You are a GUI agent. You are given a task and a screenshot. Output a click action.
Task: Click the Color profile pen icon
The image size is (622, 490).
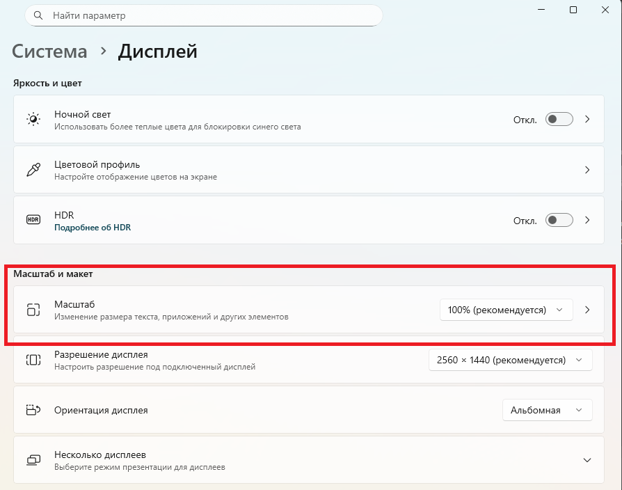pyautogui.click(x=33, y=170)
